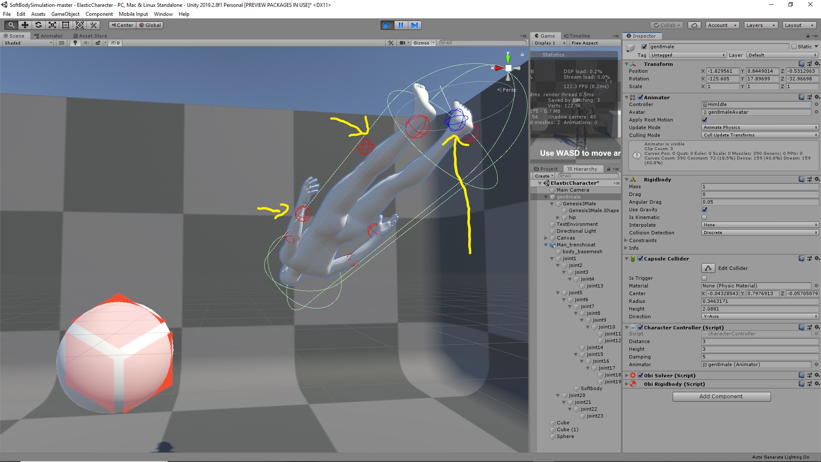Select the Scale tool
The width and height of the screenshot is (821, 462).
(x=52, y=25)
